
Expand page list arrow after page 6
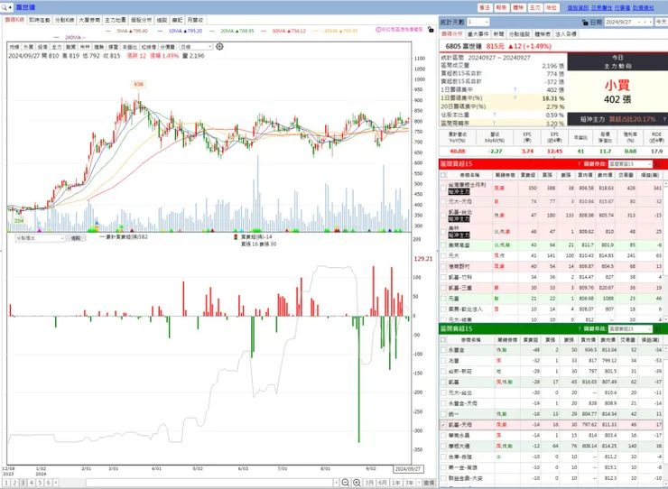click(x=56, y=483)
